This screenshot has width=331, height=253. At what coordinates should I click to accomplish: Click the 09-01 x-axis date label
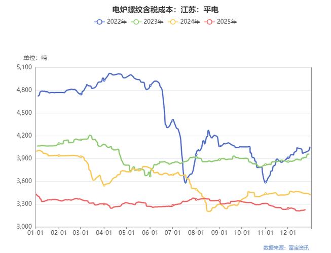(x=219, y=233)
